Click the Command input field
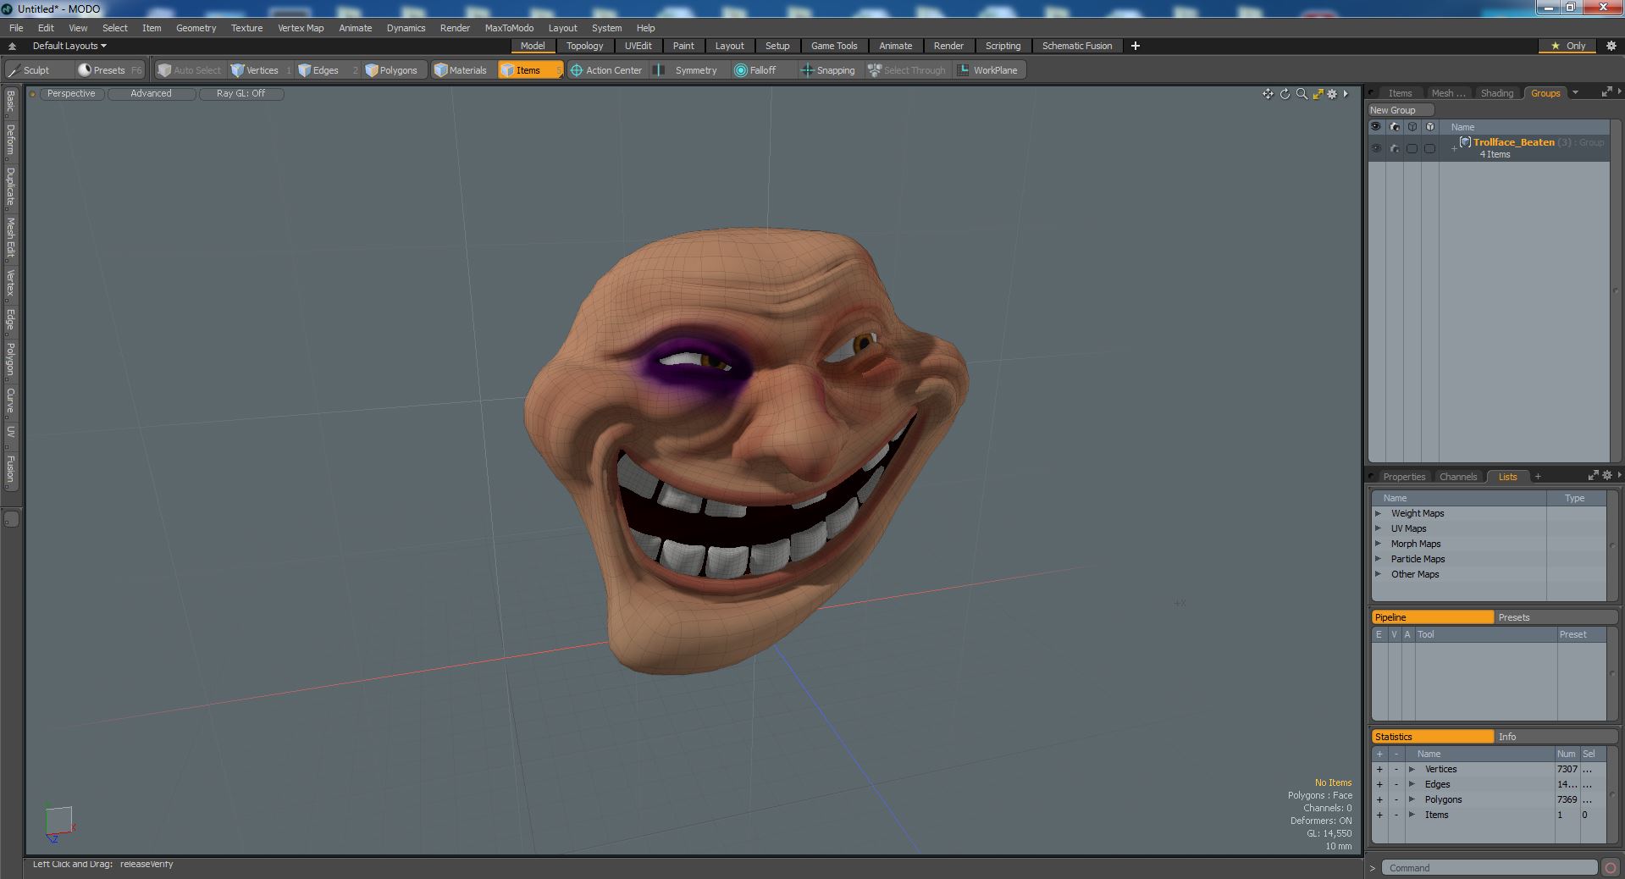This screenshot has height=879, width=1625. coord(1490,868)
